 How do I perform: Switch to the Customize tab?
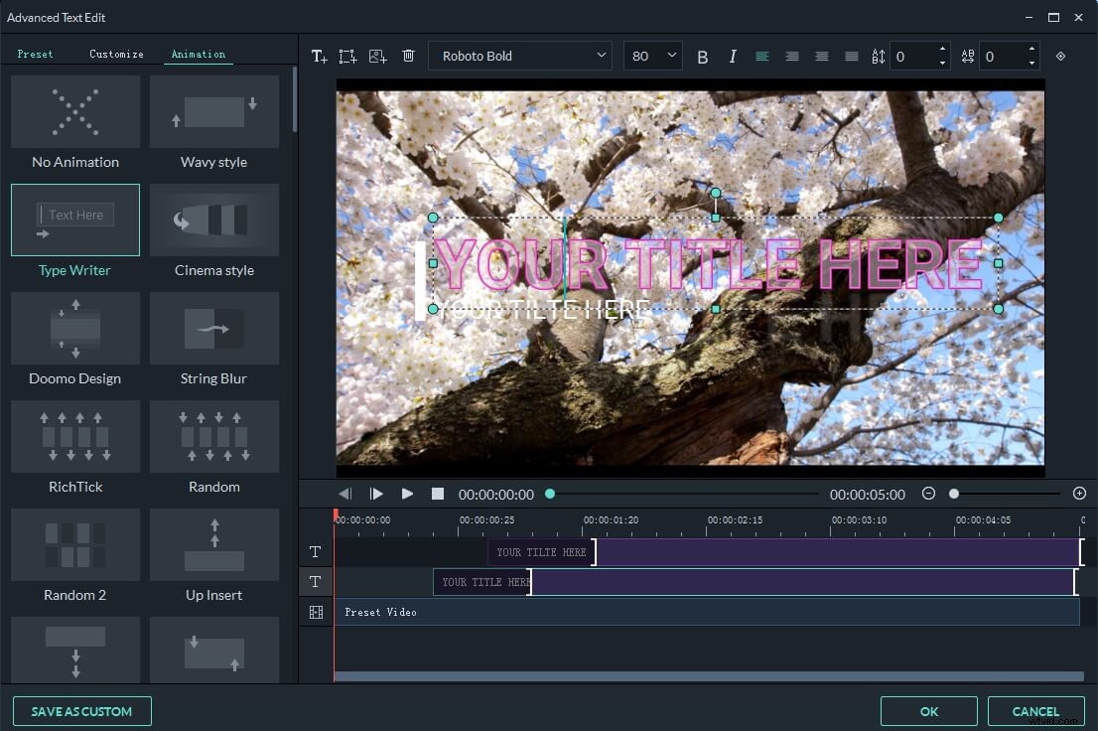pyautogui.click(x=116, y=54)
